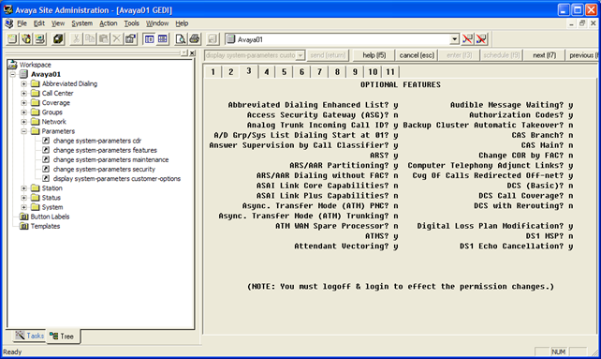The image size is (601, 359).
Task: Expand the Network folder
Action: pos(23,122)
